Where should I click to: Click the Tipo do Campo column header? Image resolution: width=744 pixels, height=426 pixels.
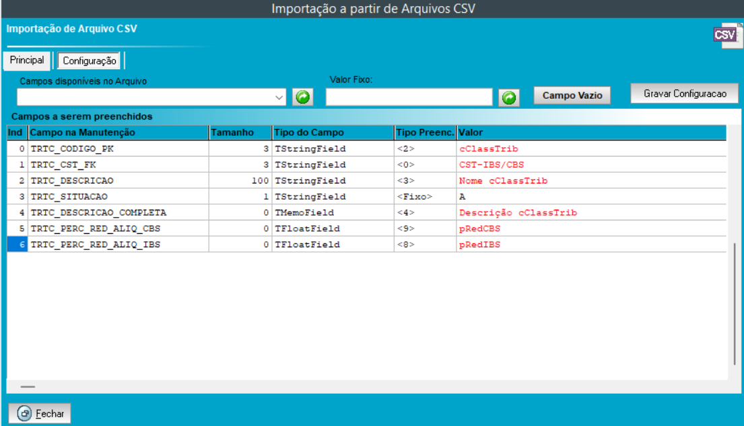333,132
